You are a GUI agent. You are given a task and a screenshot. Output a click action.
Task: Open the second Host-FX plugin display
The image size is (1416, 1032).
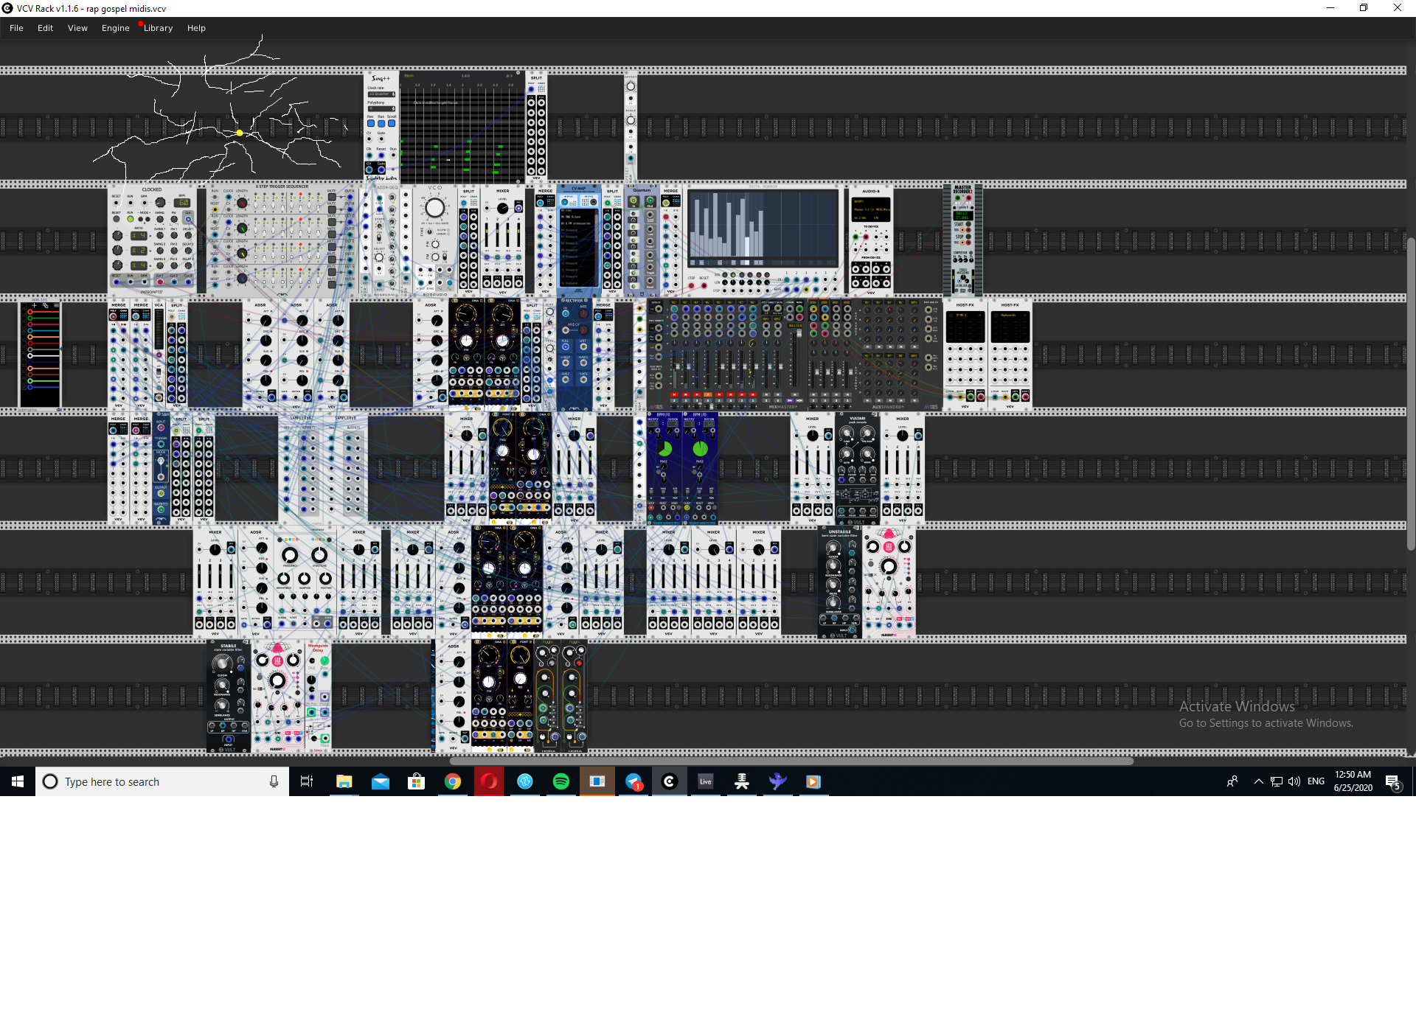pos(1010,327)
